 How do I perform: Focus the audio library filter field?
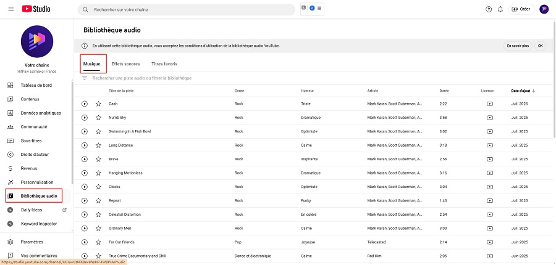coord(142,78)
